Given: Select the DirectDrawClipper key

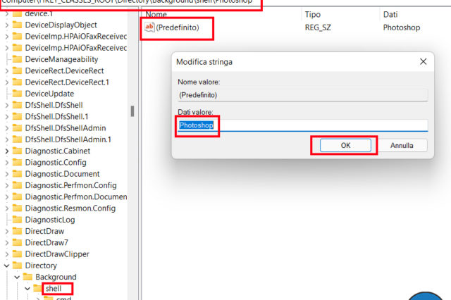Looking at the screenshot, I should (x=57, y=254).
